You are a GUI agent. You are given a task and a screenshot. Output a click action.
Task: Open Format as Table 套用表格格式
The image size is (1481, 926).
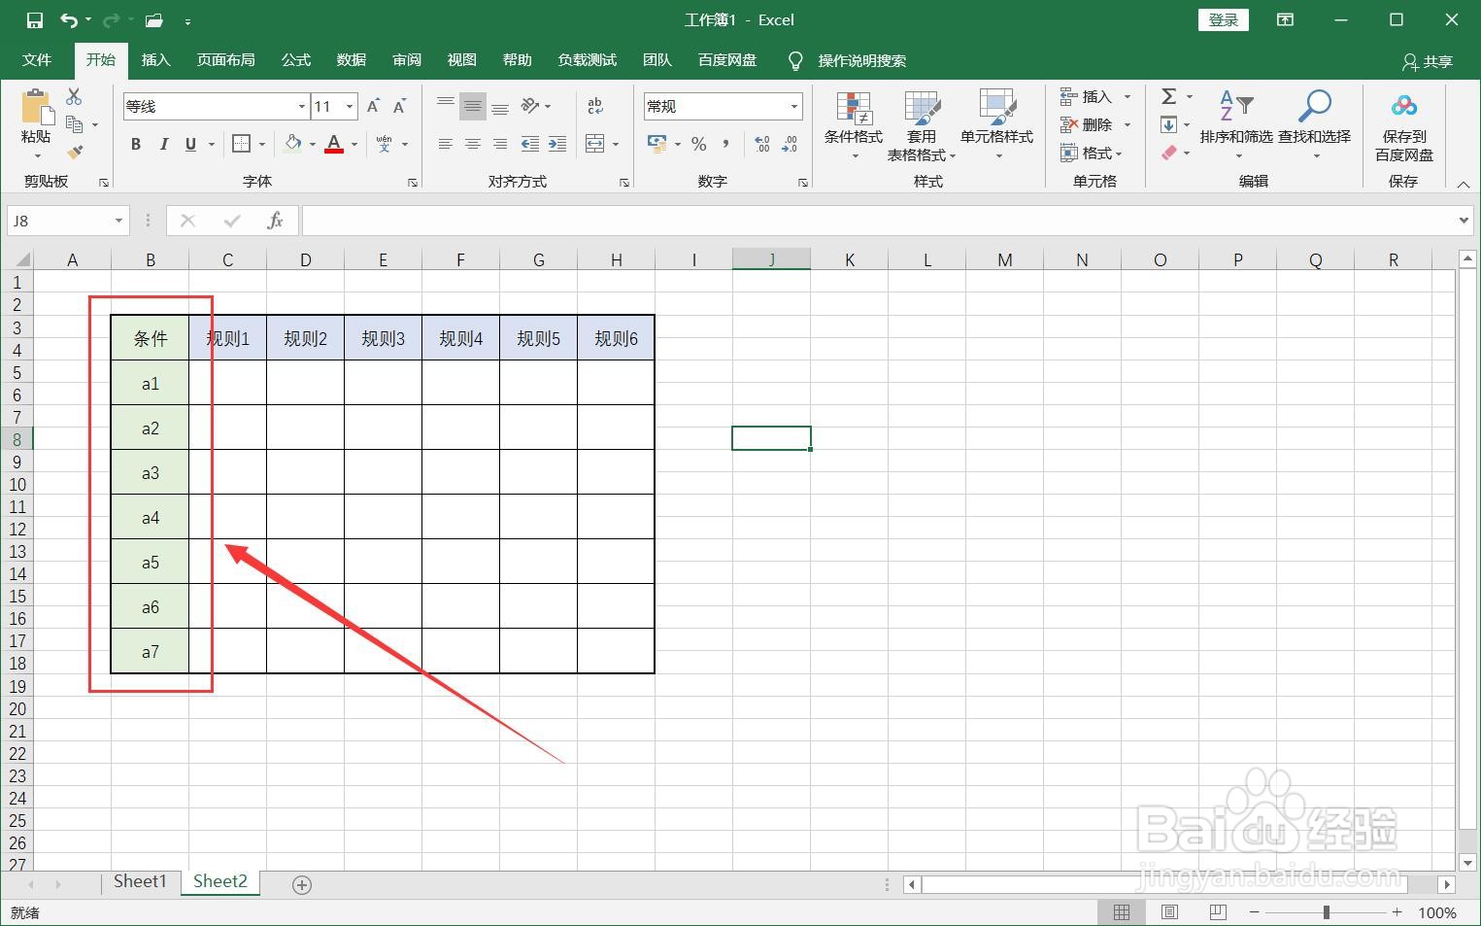922,126
